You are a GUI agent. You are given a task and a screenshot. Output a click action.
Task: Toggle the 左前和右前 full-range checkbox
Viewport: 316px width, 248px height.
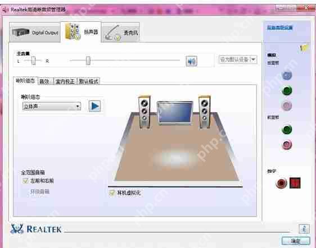[x=25, y=181]
